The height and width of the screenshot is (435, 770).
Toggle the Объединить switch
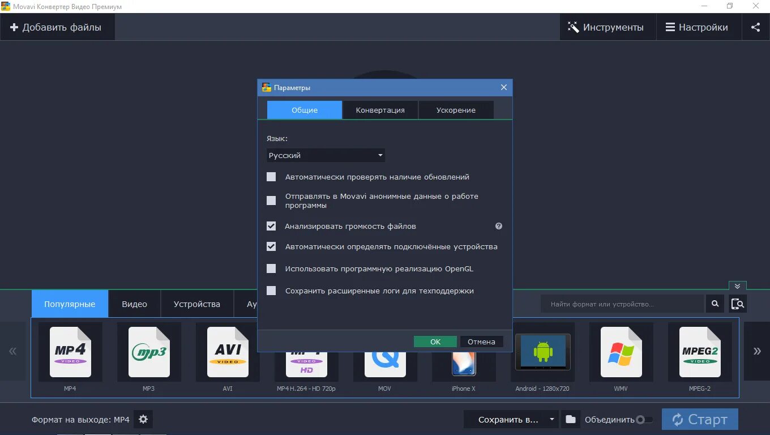point(644,420)
